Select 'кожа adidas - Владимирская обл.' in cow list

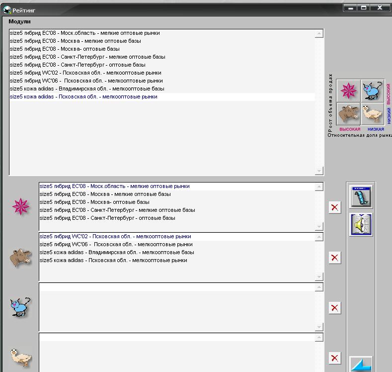point(177,253)
